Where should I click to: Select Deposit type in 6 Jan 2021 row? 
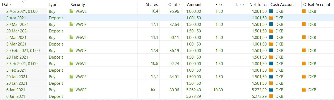pyautogui.click(x=56, y=96)
